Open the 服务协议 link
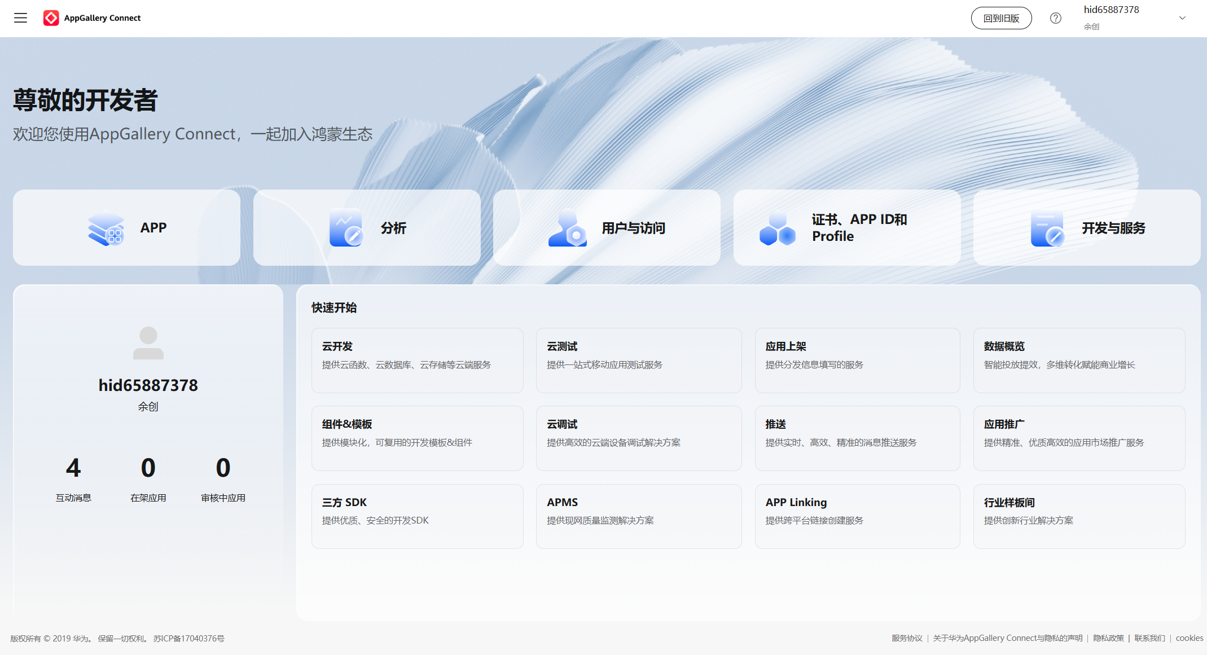1207x655 pixels. point(906,638)
